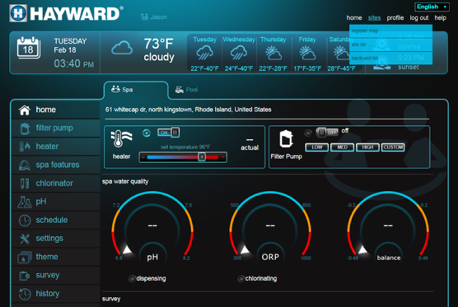The image size is (458, 307).
Task: Toggle the heater ON switch
Action: tap(169, 133)
